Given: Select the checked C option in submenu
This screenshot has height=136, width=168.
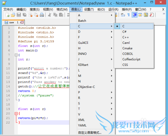Looking at the screenshot, I should coord(134,26).
